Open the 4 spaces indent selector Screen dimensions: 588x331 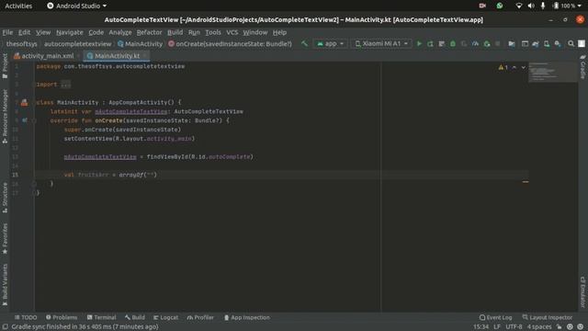(539, 327)
